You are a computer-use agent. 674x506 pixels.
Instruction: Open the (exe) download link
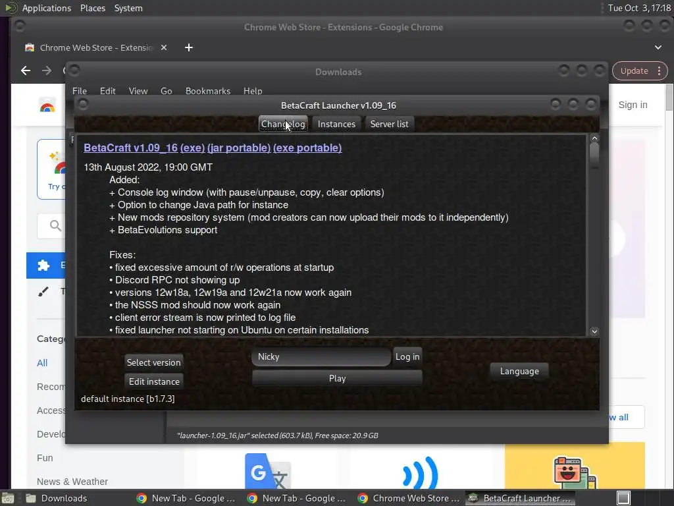(193, 148)
